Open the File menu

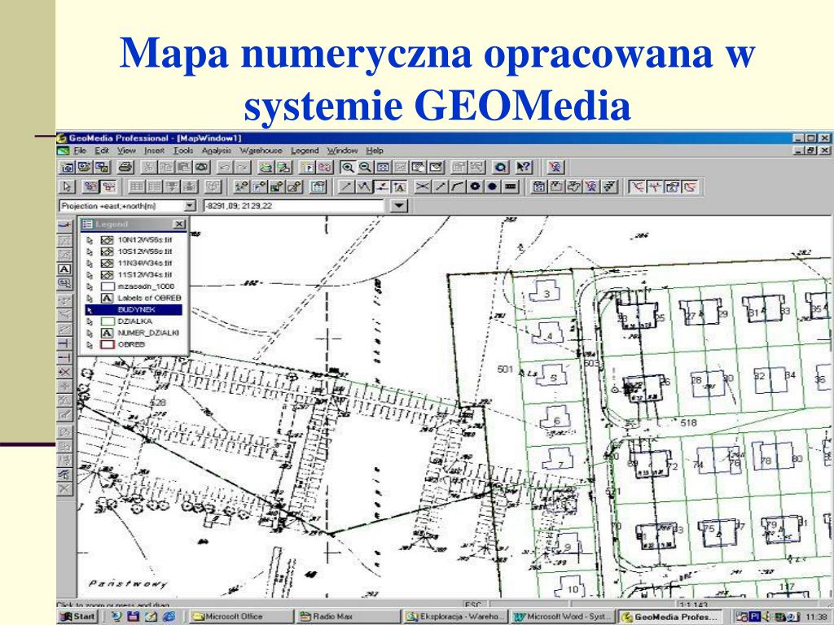coord(80,151)
